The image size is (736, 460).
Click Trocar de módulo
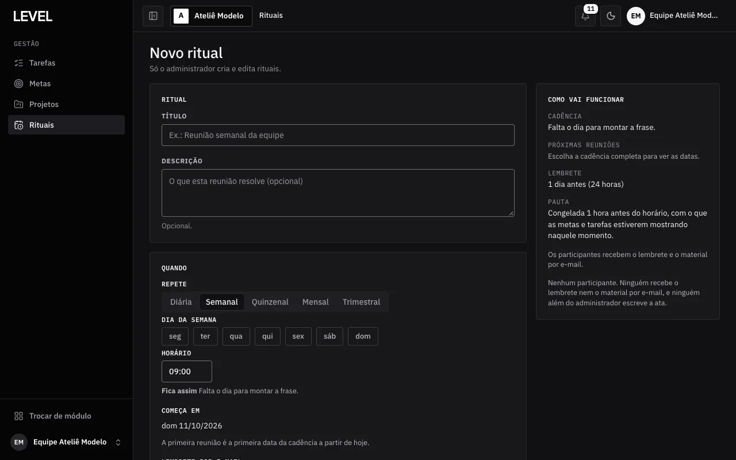(66, 416)
